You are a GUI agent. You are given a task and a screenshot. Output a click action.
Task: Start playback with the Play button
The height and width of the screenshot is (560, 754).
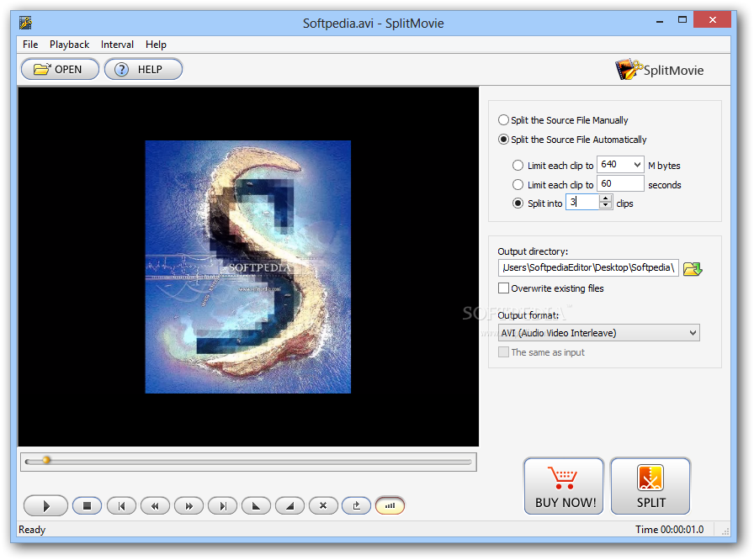(x=45, y=505)
